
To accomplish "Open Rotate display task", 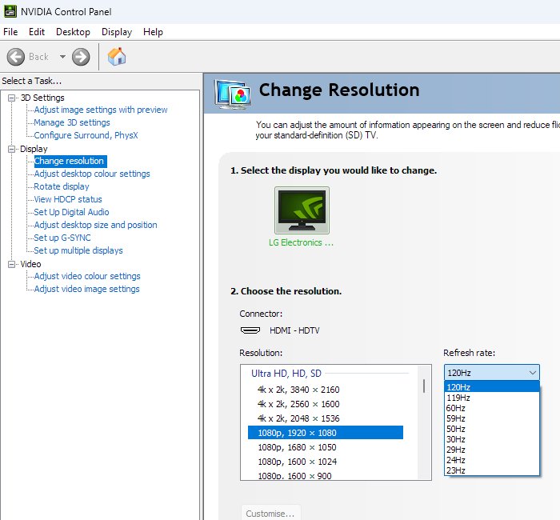I will click(x=62, y=186).
